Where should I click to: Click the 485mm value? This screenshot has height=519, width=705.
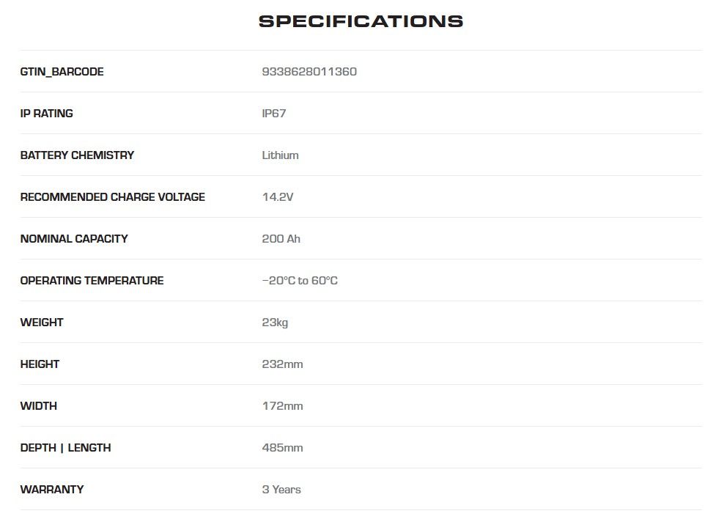click(282, 448)
